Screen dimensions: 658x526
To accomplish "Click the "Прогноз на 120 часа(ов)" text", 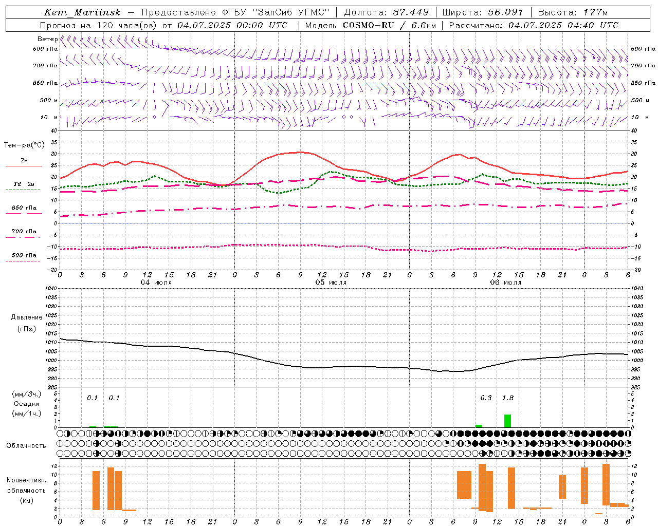I will click(99, 25).
